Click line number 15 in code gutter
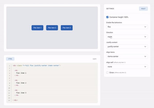154x108 pixels. coord(9,100)
